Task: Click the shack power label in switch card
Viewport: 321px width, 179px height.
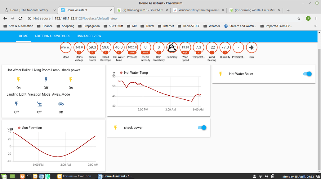Action: click(x=133, y=128)
